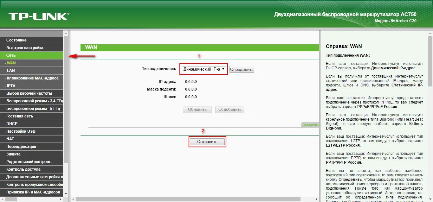This screenshot has width=433, height=202.
Task: Open Выбор рабочей частоты menu
Action: pyautogui.click(x=32, y=93)
